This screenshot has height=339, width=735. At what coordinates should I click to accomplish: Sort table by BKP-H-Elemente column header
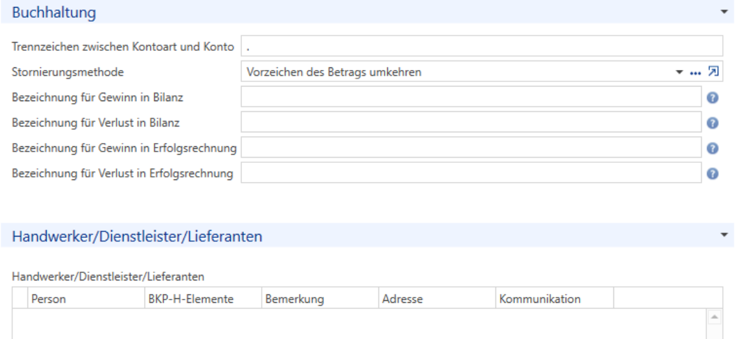point(203,298)
